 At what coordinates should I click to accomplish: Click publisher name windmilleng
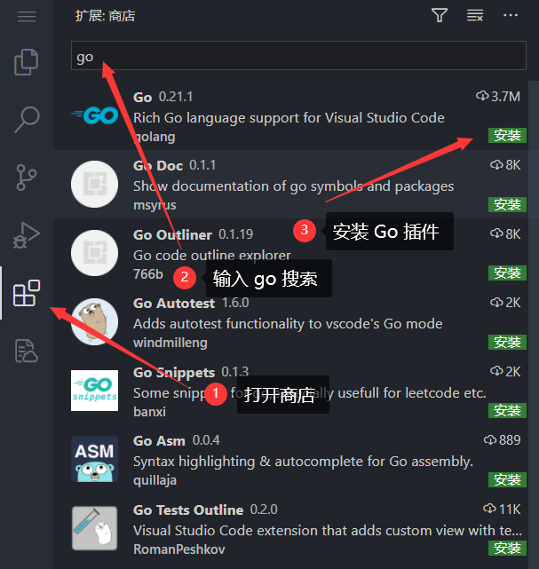(170, 343)
